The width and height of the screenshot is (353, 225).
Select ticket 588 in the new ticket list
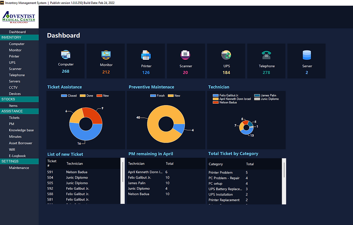coord(83,194)
